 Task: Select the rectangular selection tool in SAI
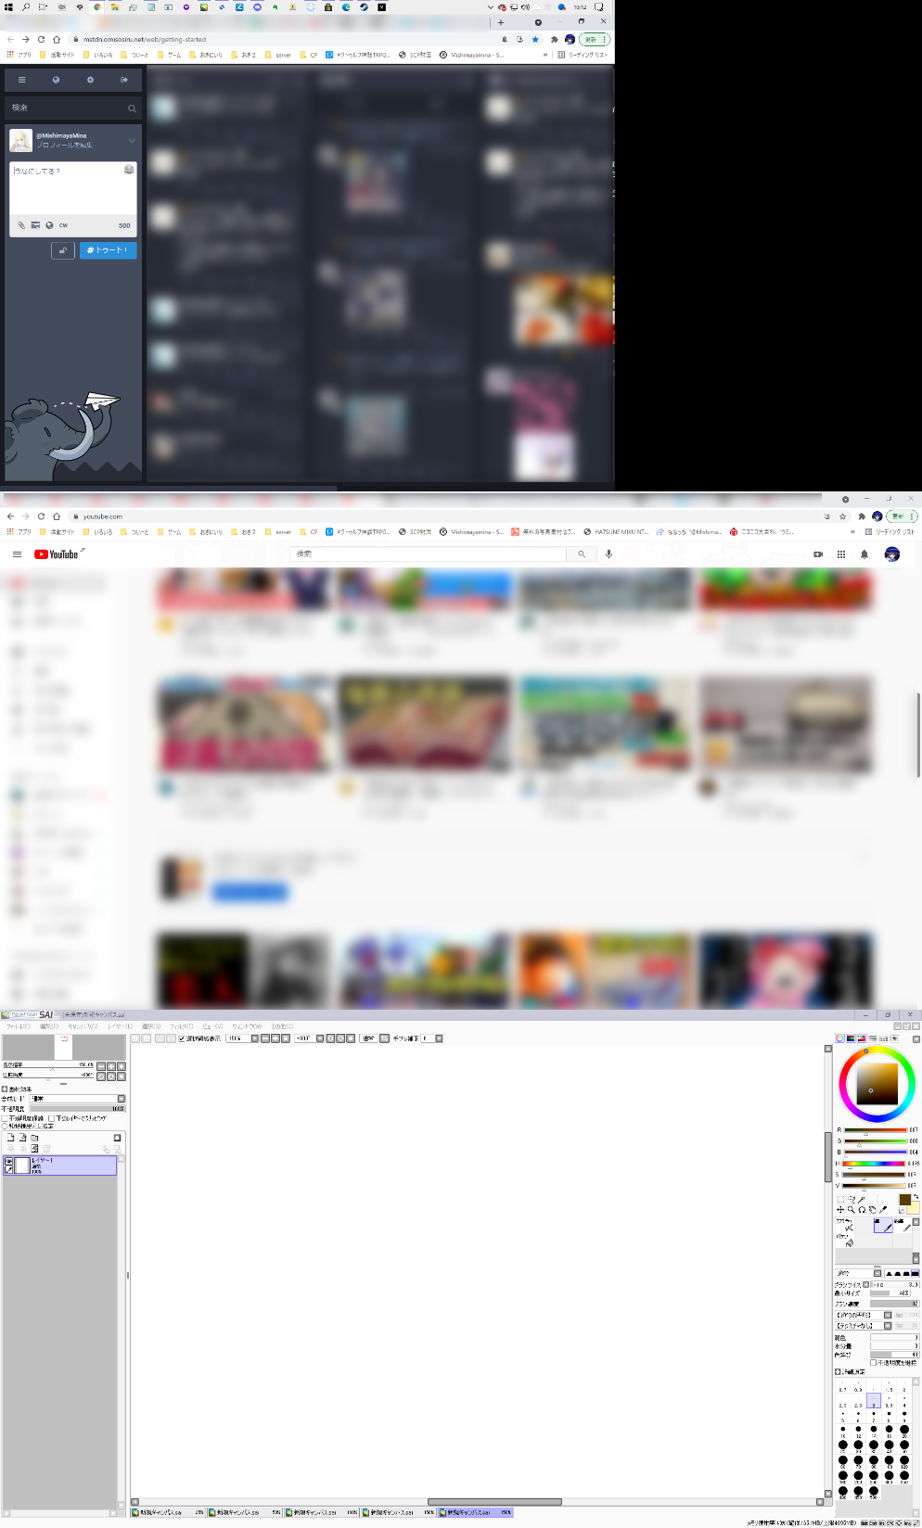point(840,1200)
